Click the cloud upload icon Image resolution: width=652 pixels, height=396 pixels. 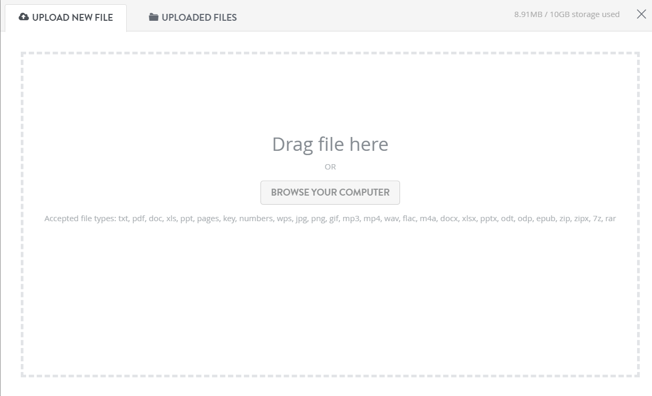23,17
